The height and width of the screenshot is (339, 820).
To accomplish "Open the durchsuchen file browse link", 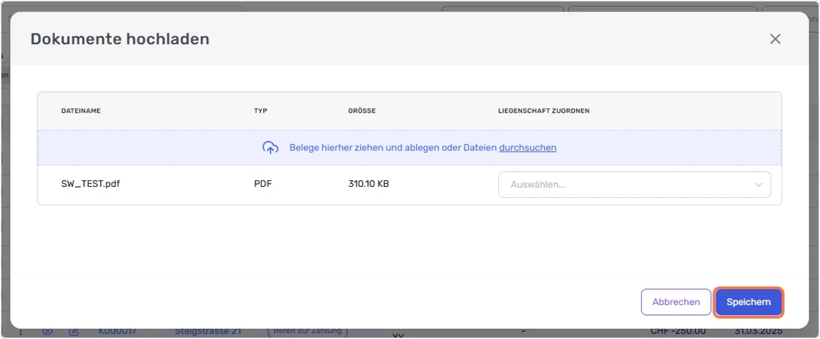I will point(528,147).
